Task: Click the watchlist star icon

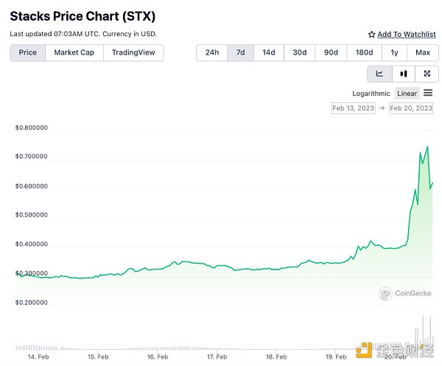Action: [371, 35]
